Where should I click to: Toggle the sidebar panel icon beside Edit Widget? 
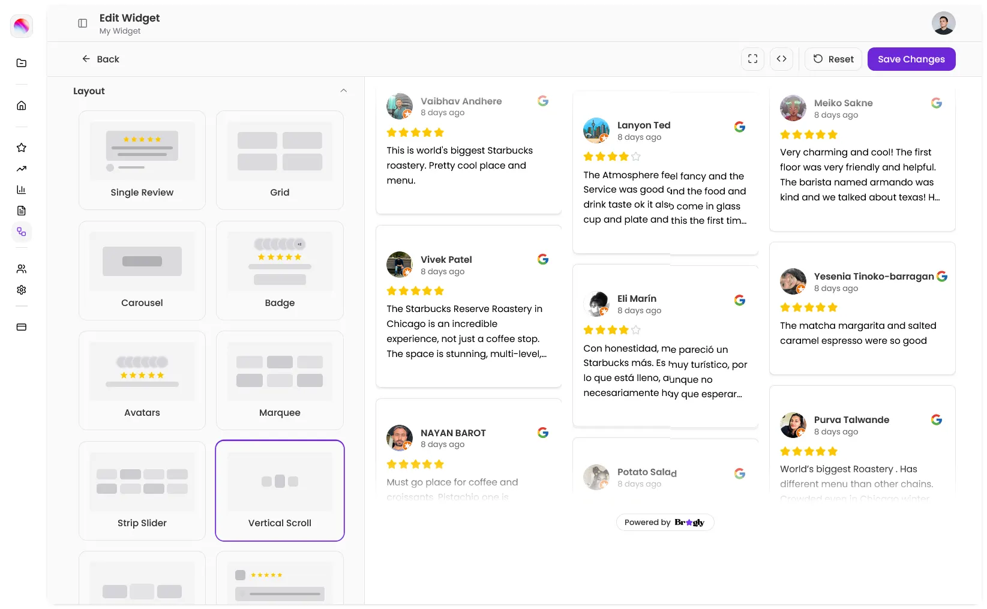(x=83, y=23)
